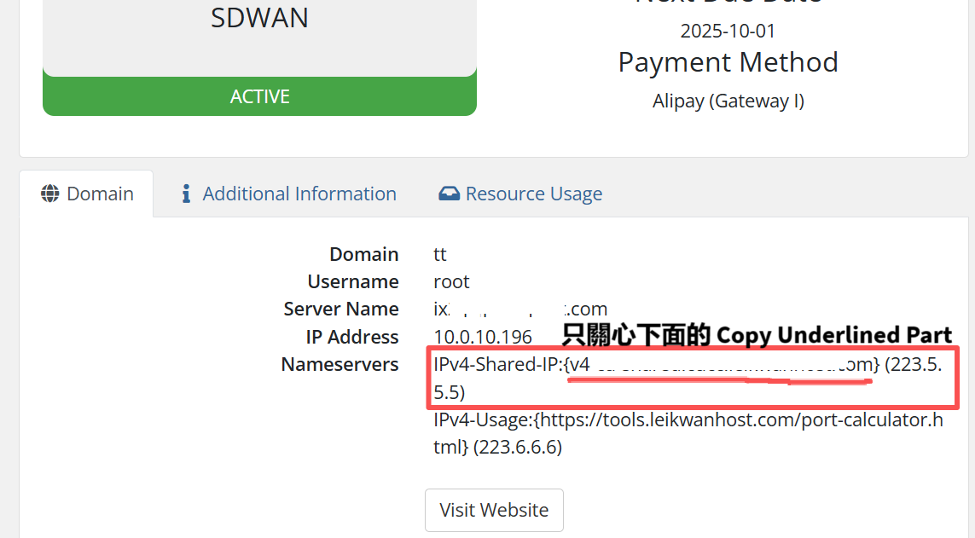Click the Alipay (Gateway I) text
The width and height of the screenshot is (975, 538).
tap(728, 101)
